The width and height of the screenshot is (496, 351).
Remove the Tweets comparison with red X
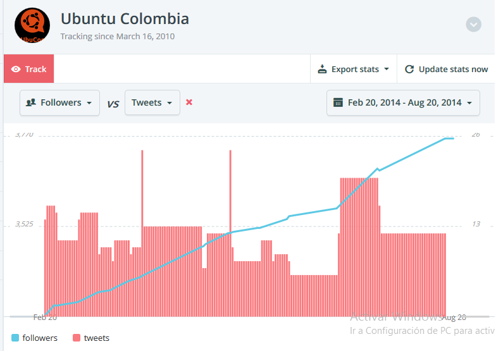tap(189, 102)
